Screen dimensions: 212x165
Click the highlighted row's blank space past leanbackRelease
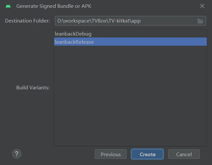[150, 42]
